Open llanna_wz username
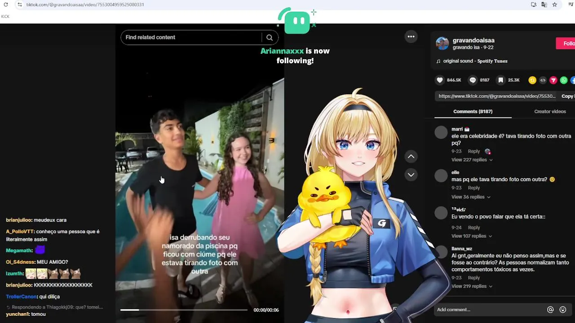The height and width of the screenshot is (323, 575). [x=462, y=249]
